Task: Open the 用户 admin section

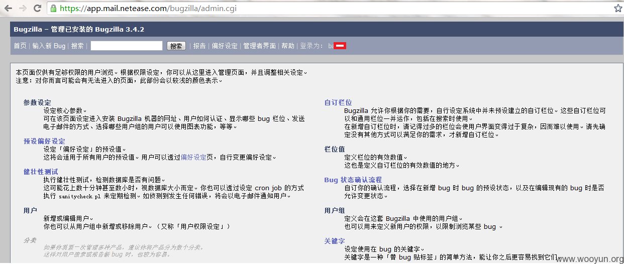Action: coord(30,211)
